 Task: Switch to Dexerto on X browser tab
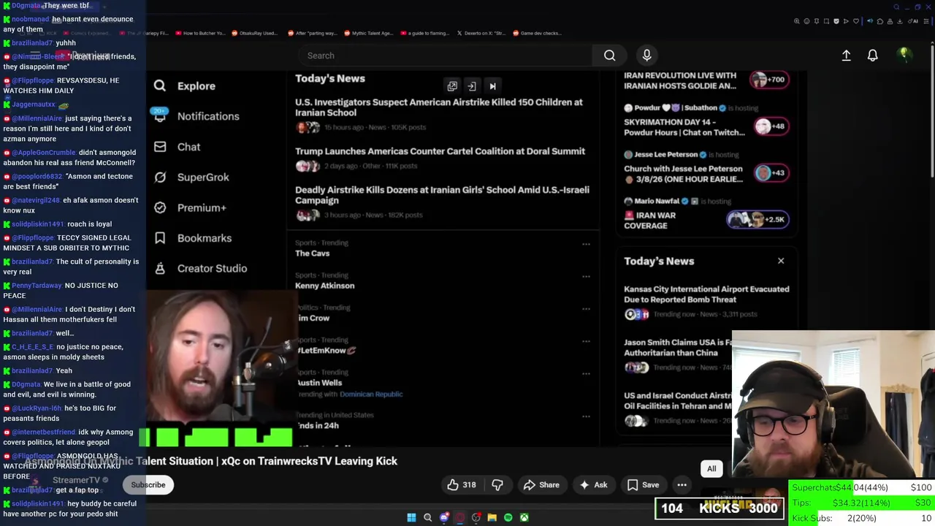pyautogui.click(x=481, y=33)
